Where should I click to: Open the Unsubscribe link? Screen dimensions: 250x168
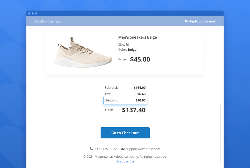tap(125, 161)
